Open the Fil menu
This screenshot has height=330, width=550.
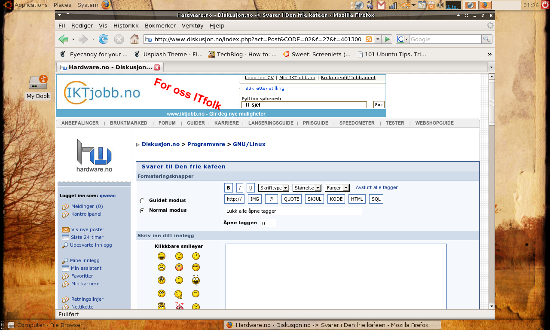[62, 25]
